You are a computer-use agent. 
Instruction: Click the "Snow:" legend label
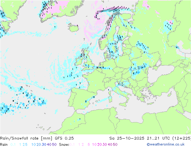[64, 145]
